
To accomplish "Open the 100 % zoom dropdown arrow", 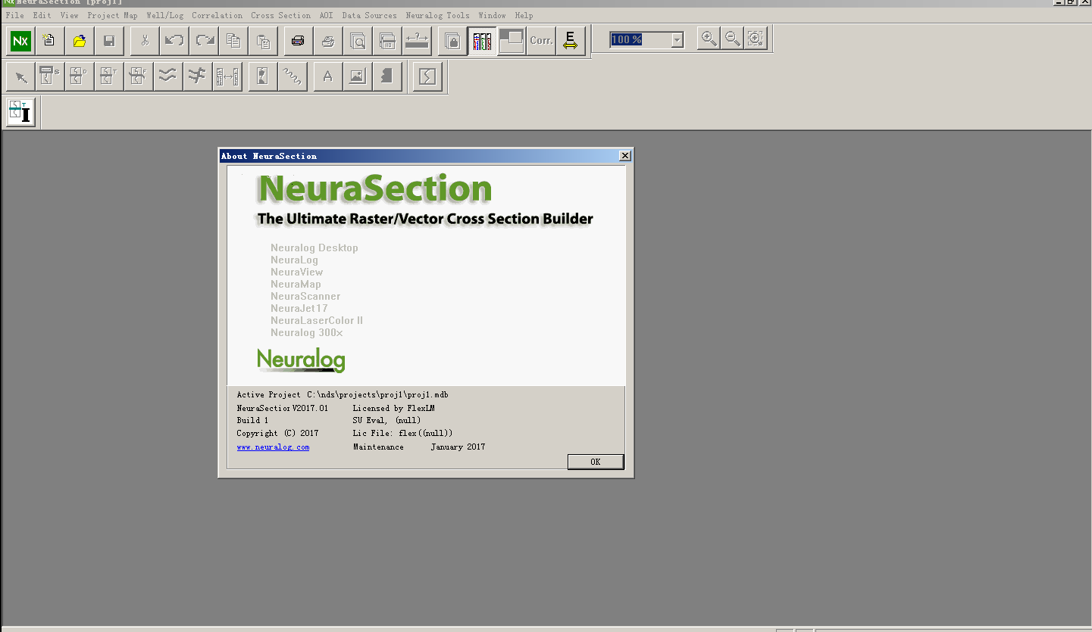I will (677, 40).
